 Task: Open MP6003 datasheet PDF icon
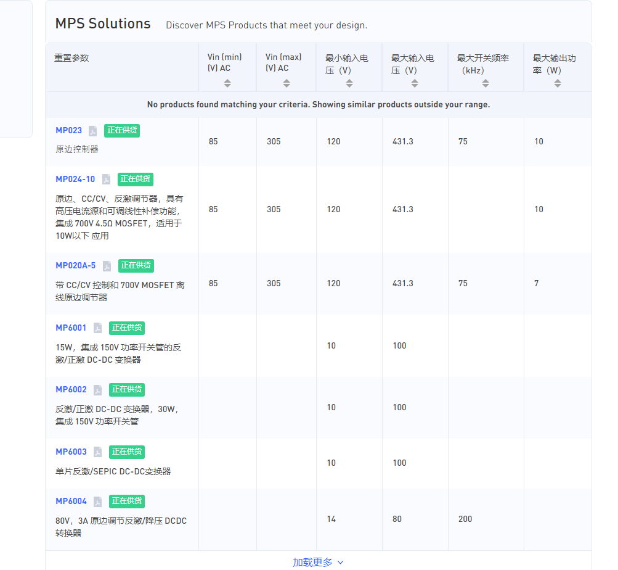point(97,452)
